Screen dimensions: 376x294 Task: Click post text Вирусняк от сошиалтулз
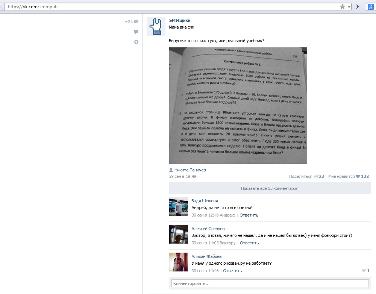(216, 41)
